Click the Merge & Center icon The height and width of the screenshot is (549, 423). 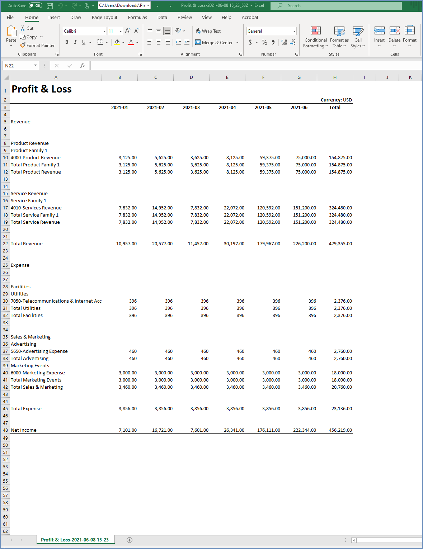click(198, 42)
